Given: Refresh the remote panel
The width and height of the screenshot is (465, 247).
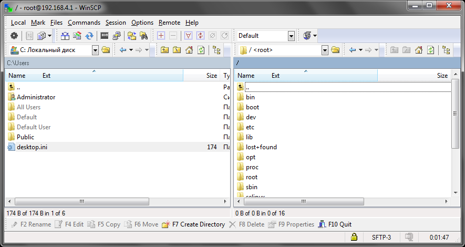Looking at the screenshot, I should (431, 50).
